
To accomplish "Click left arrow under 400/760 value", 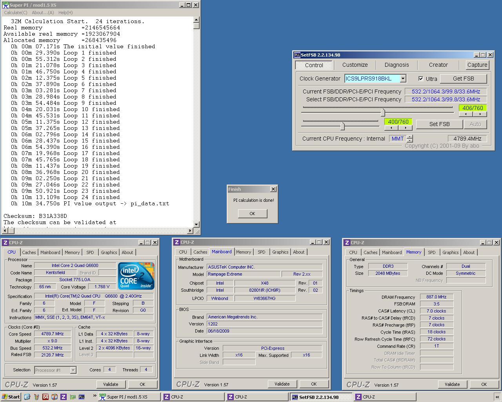I will pyautogui.click(x=391, y=128).
